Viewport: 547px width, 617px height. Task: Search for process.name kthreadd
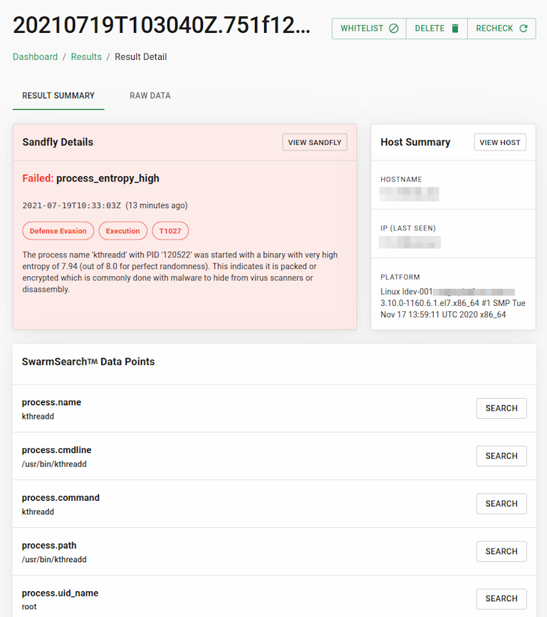(x=501, y=408)
